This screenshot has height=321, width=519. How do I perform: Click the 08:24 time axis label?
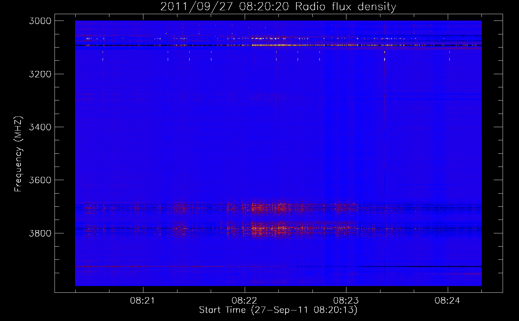coord(447,301)
